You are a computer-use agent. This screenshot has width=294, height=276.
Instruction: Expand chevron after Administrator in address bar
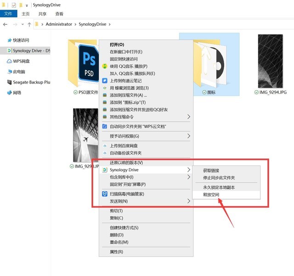75,24
